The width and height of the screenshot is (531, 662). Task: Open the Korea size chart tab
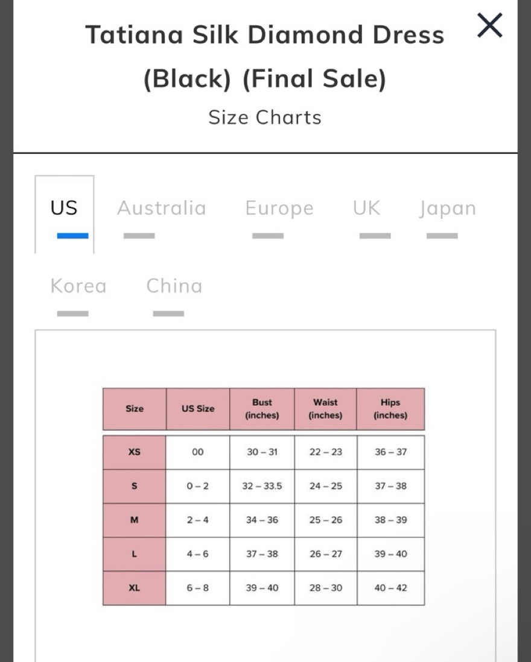(x=78, y=286)
